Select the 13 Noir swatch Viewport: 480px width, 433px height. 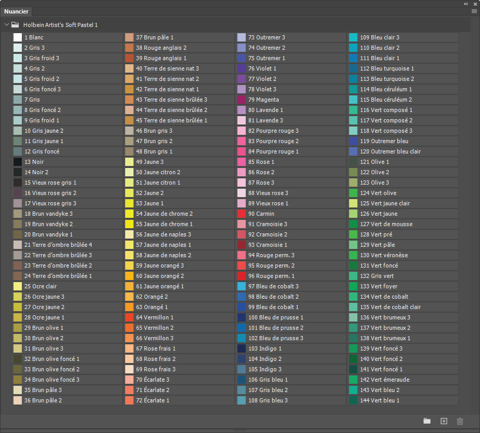[18, 162]
